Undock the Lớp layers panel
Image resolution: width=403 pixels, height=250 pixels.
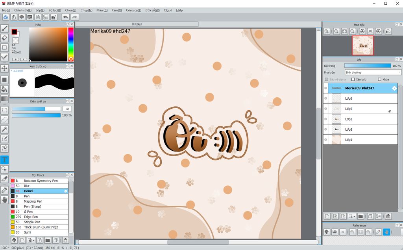397,59
